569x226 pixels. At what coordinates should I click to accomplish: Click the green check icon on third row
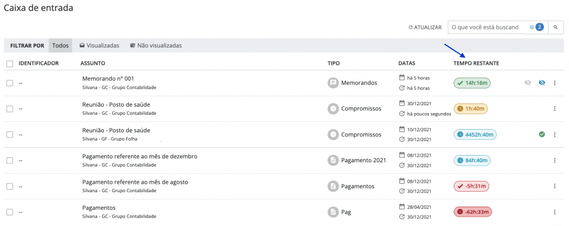(x=541, y=134)
